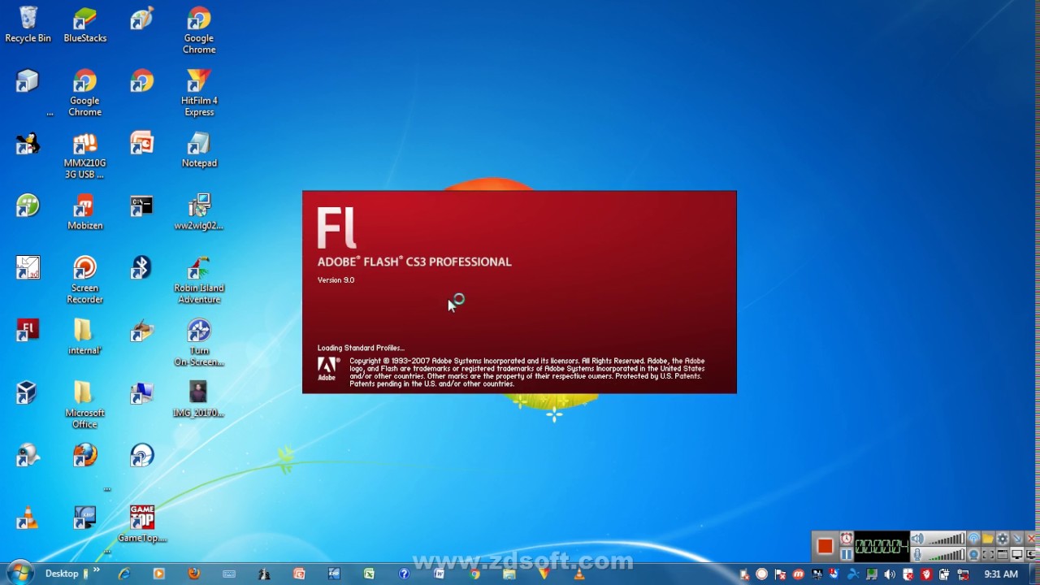Select the PowerPoint desktop shortcut
This screenshot has width=1040, height=585.
point(141,143)
